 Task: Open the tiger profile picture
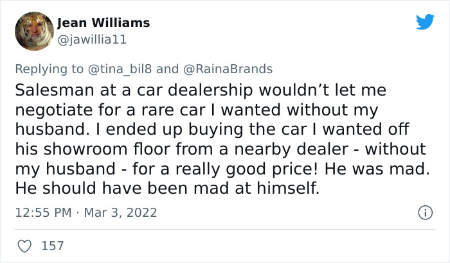point(33,31)
